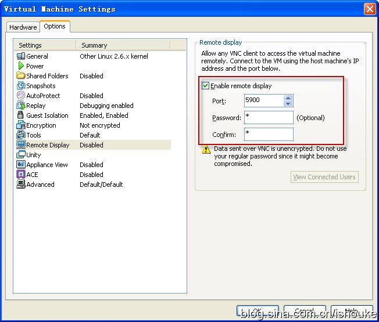Click the Replay icon

point(21,106)
